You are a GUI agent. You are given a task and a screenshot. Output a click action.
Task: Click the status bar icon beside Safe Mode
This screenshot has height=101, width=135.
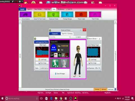click(x=115, y=89)
